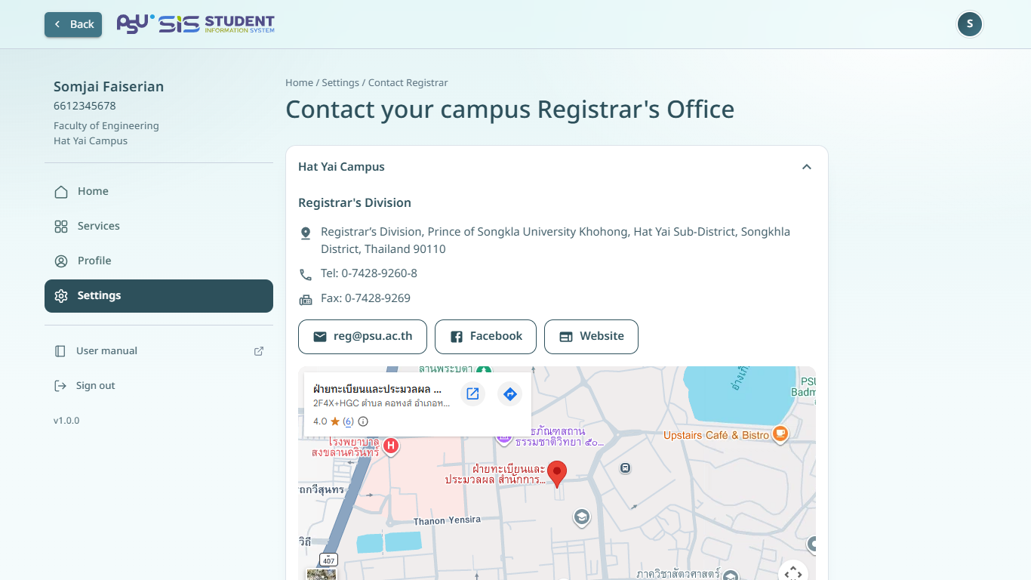
Task: Click the external link icon beside User manual
Action: (259, 351)
